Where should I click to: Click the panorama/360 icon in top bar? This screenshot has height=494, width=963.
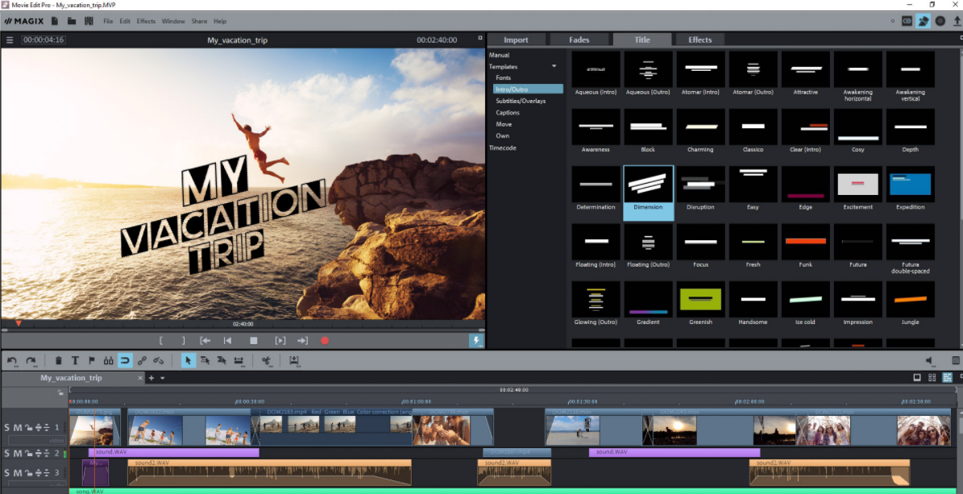click(x=907, y=21)
